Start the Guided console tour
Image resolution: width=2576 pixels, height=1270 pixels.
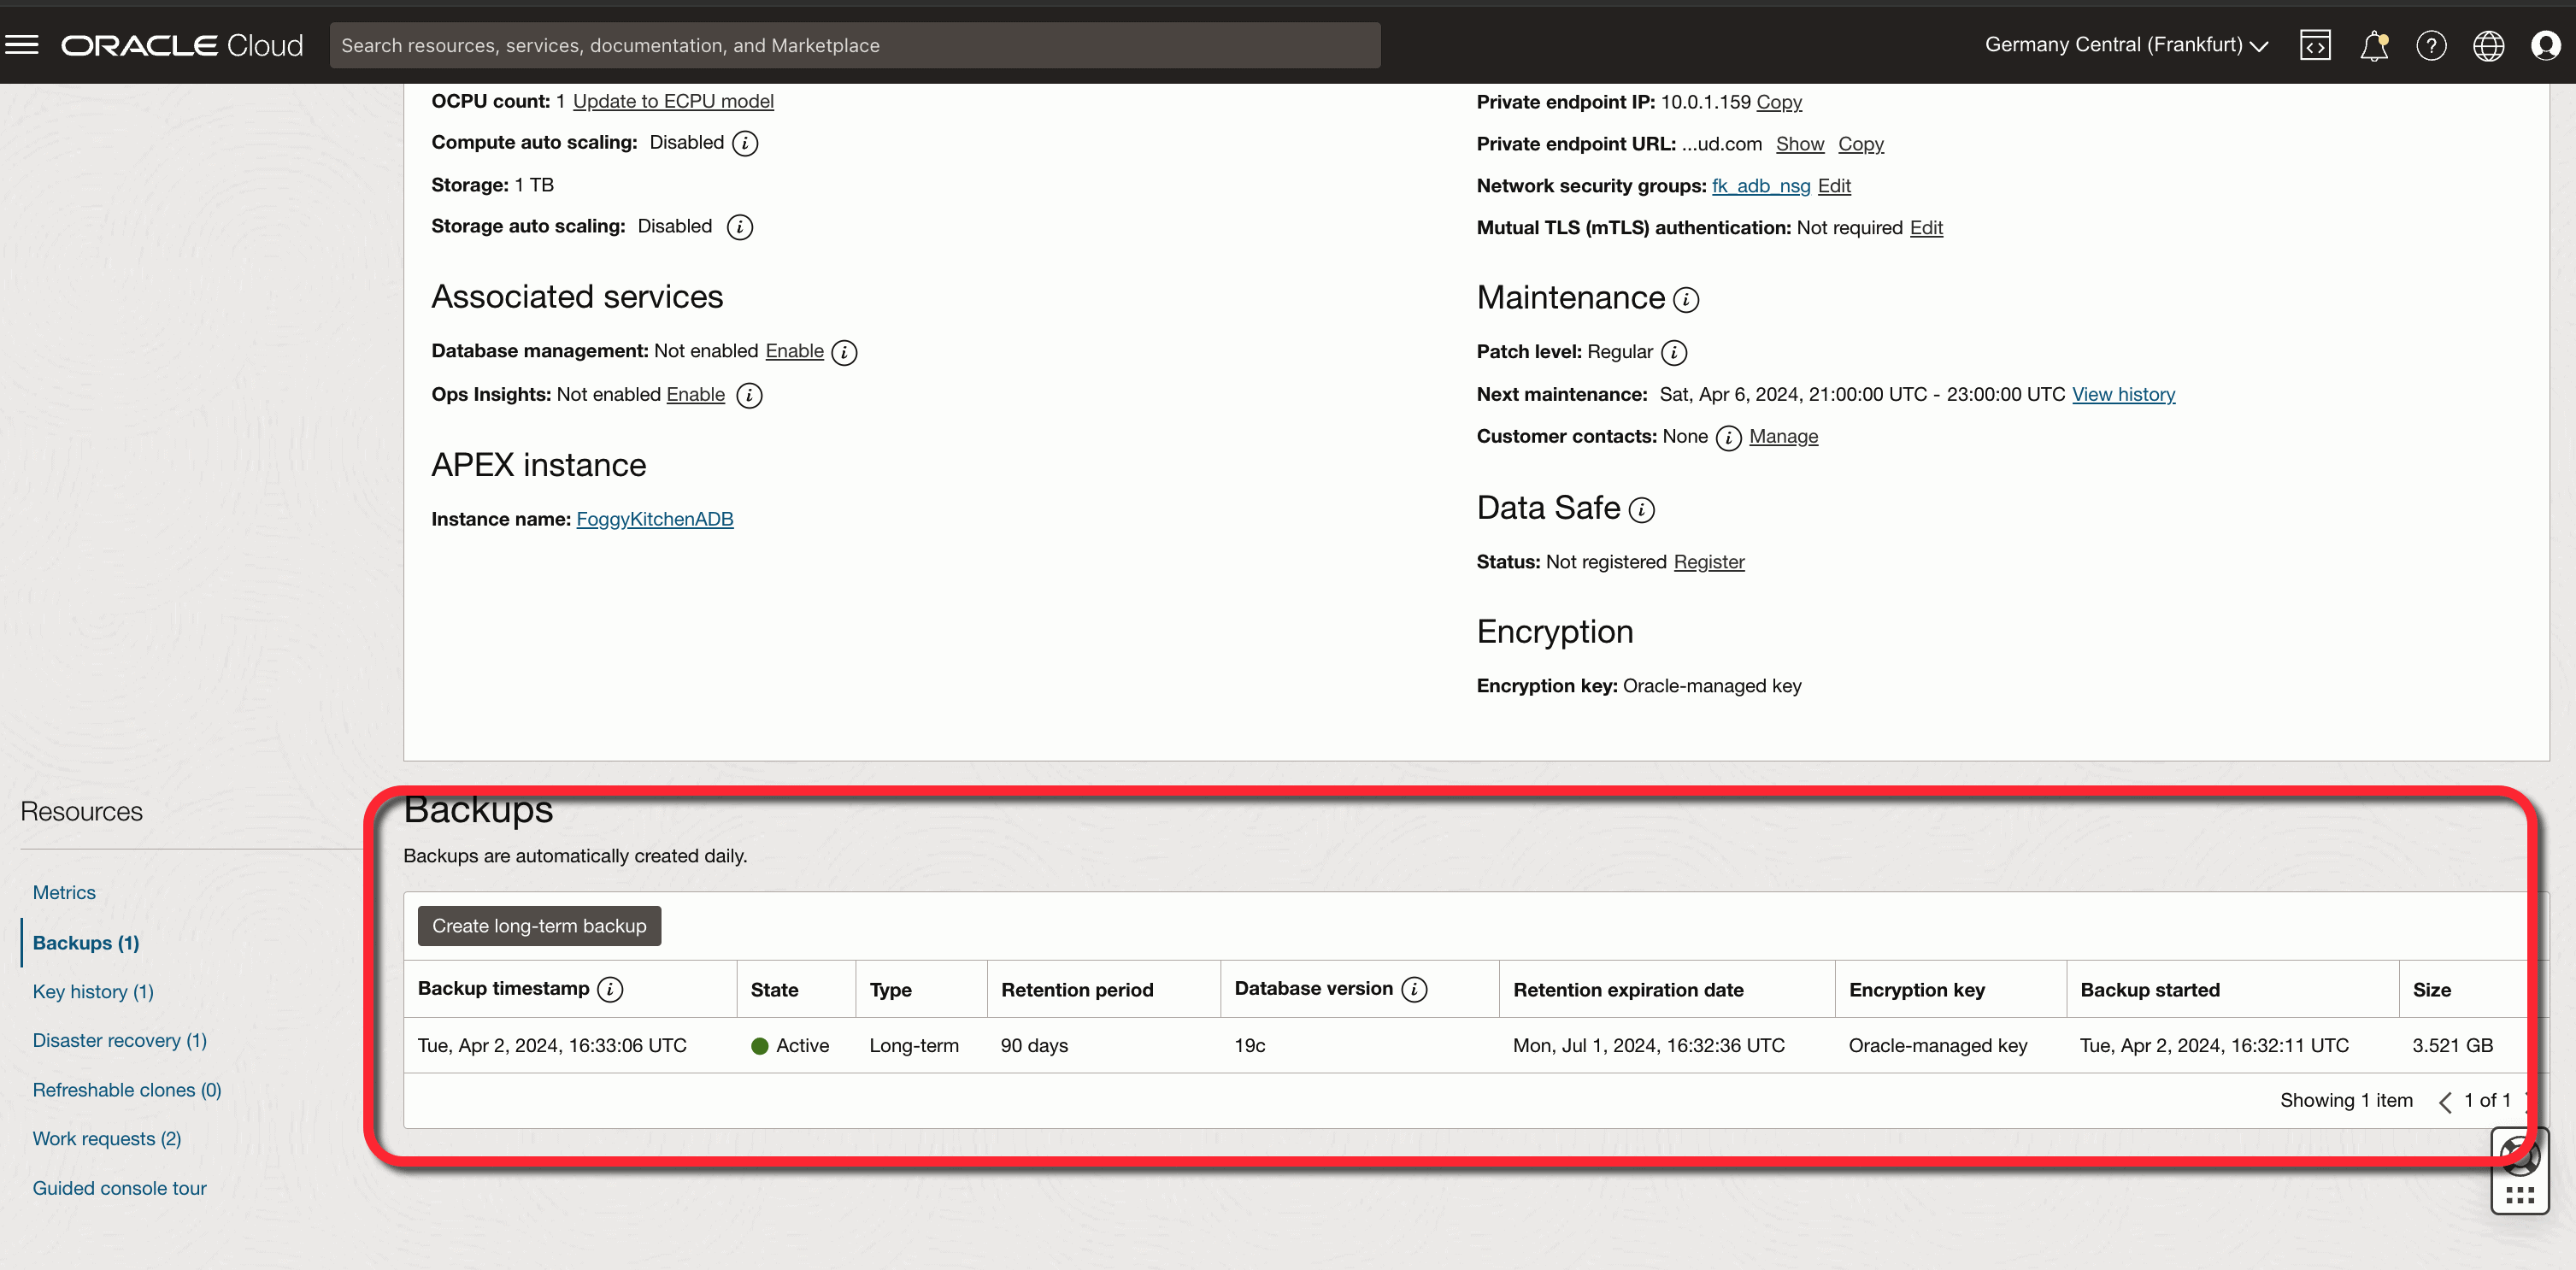(x=120, y=1188)
